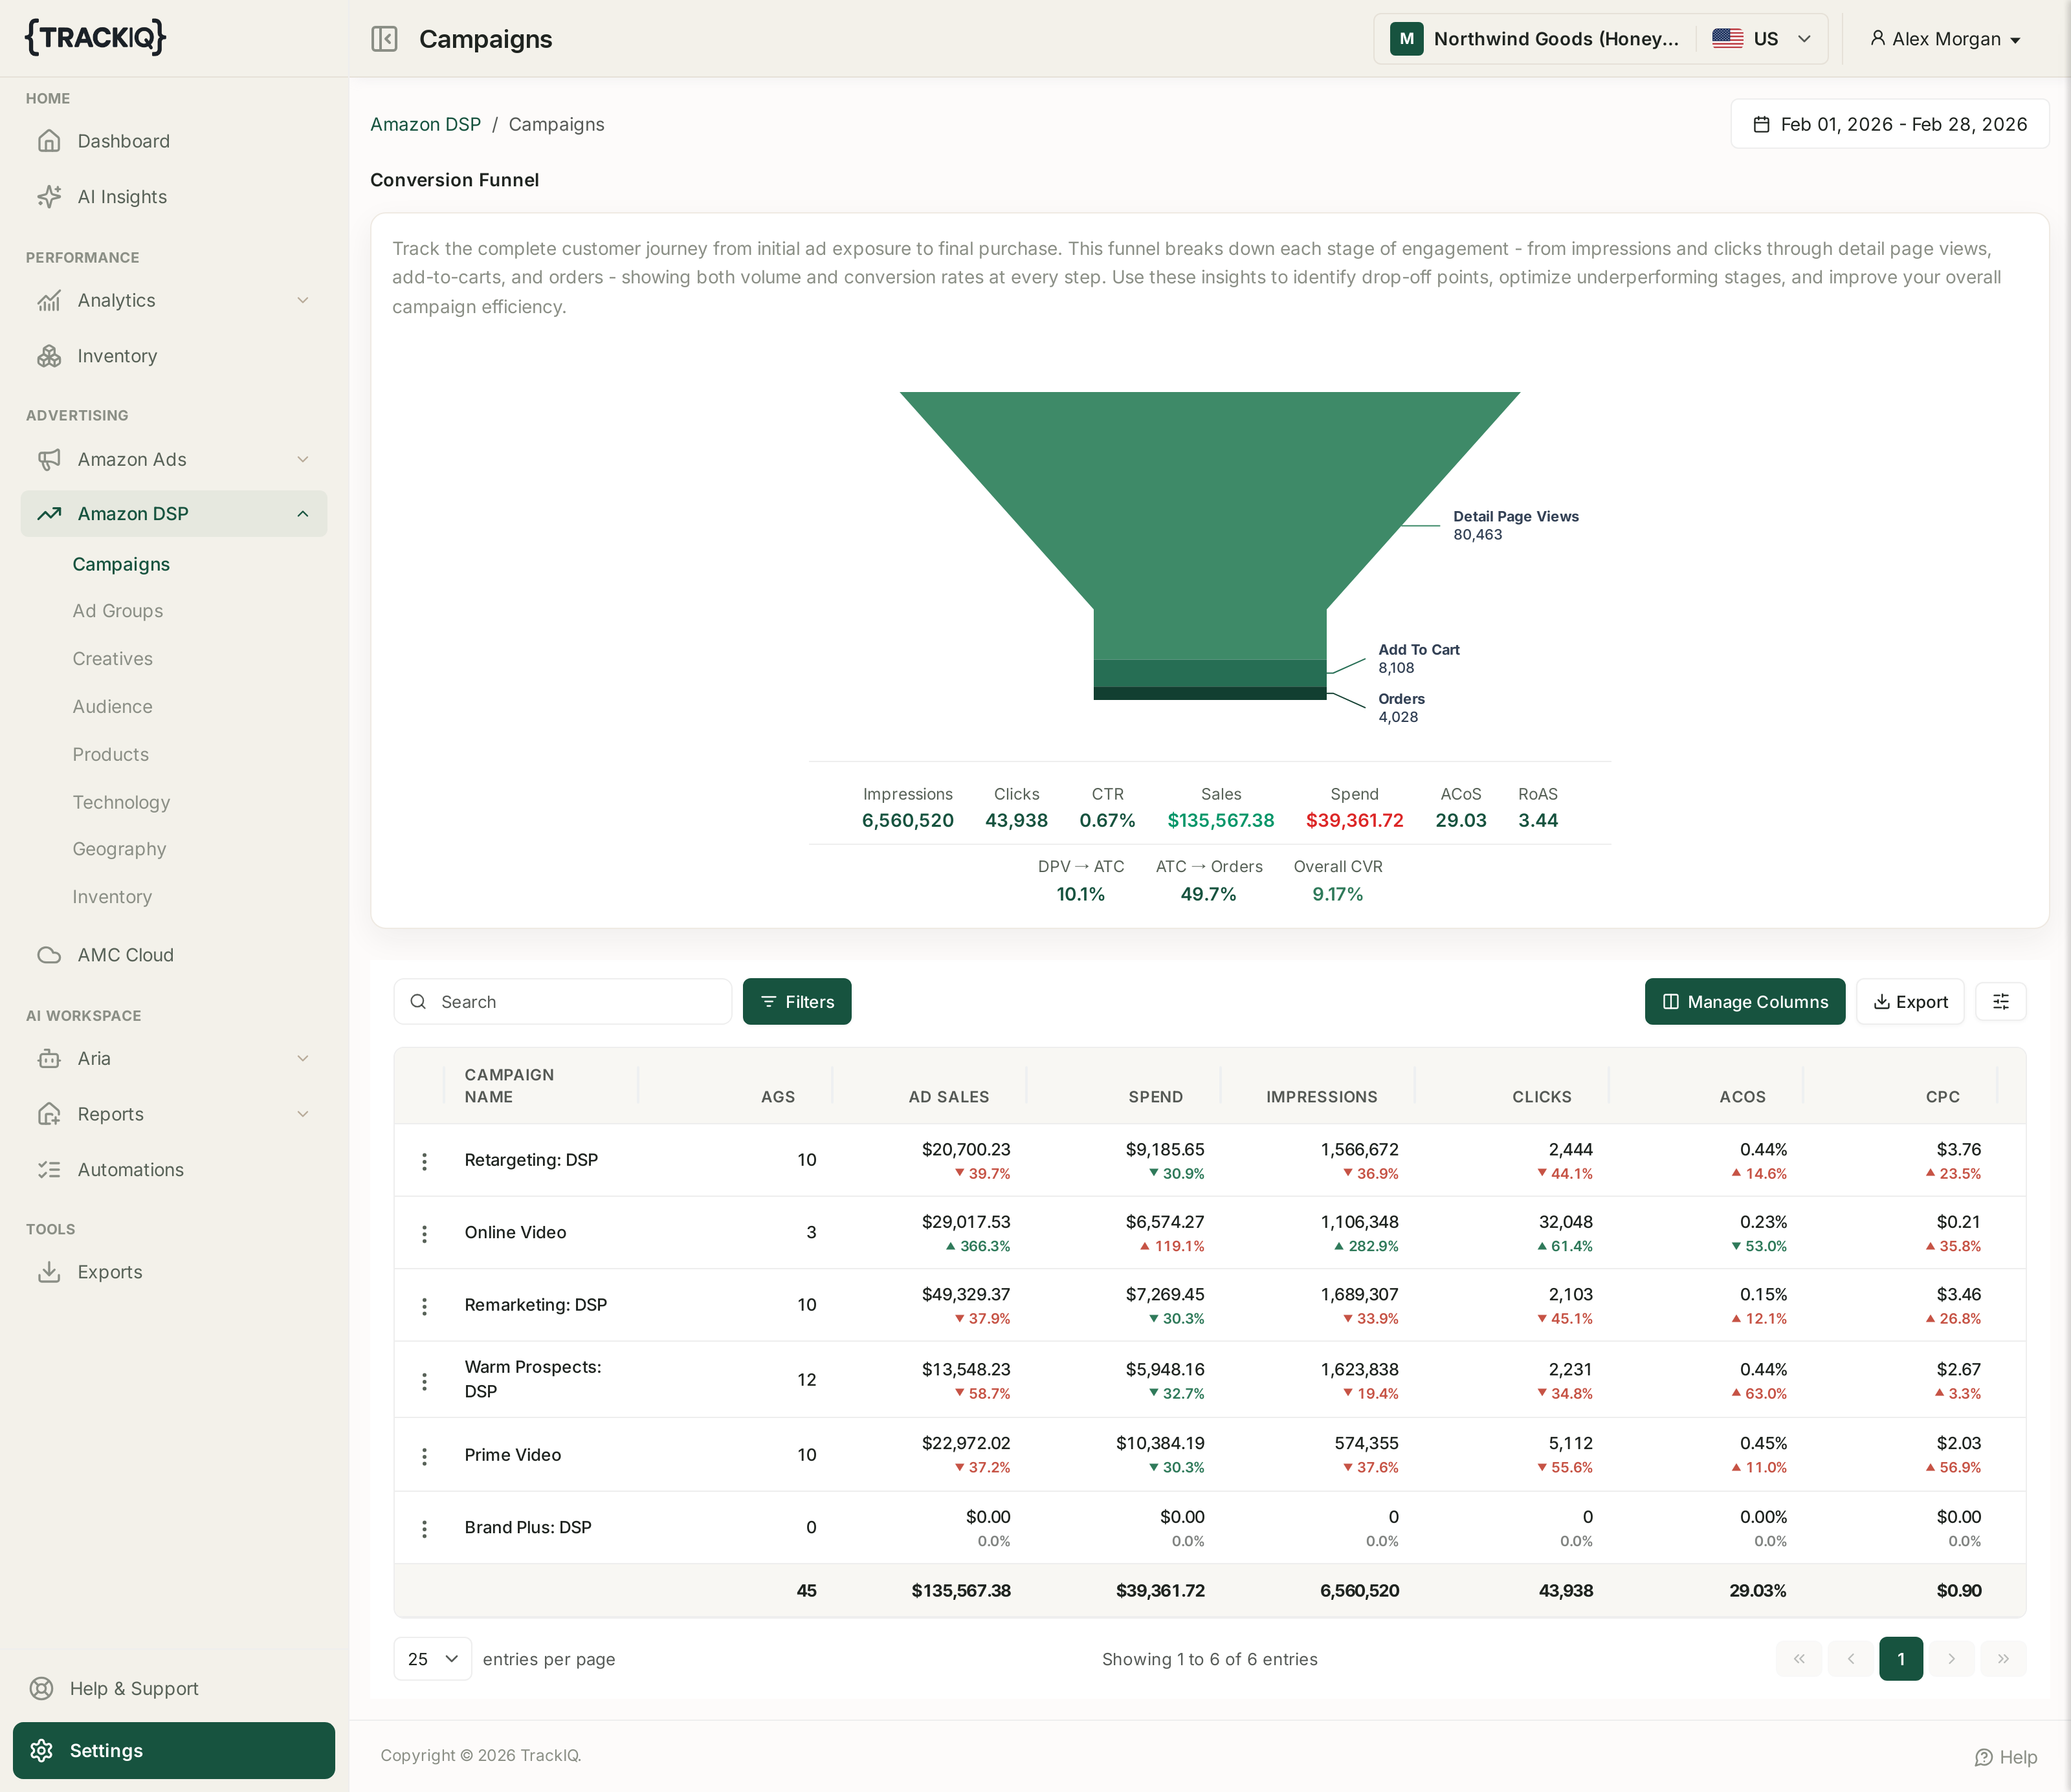Sort by AD SALES column header
The height and width of the screenshot is (1792, 2071).
pos(949,1097)
